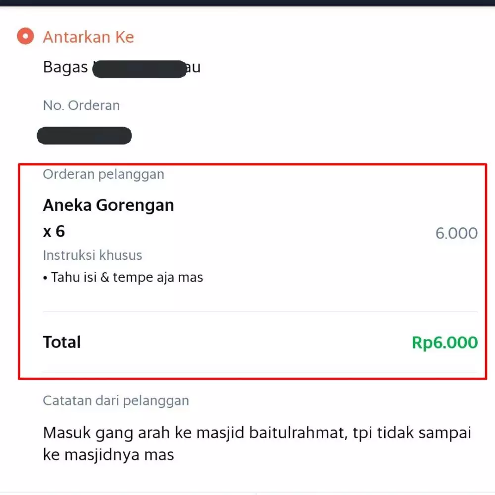Screen dimensions: 495x495
Task: Click the dark status bar at top
Action: pyautogui.click(x=247, y=2)
